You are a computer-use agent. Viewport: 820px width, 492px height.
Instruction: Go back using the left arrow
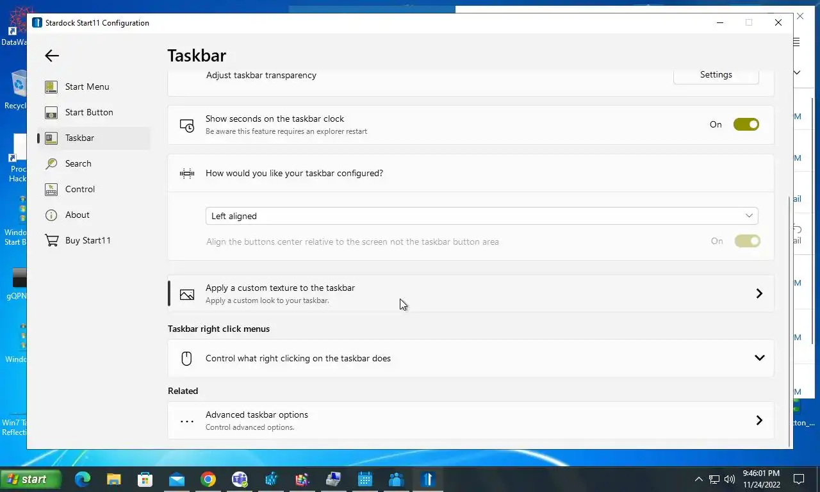52,56
